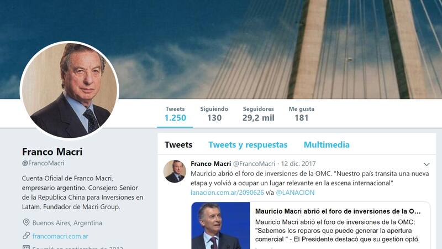This screenshot has height=249, width=442.
Task: Click the calendar icon for join date
Action: pos(26,247)
